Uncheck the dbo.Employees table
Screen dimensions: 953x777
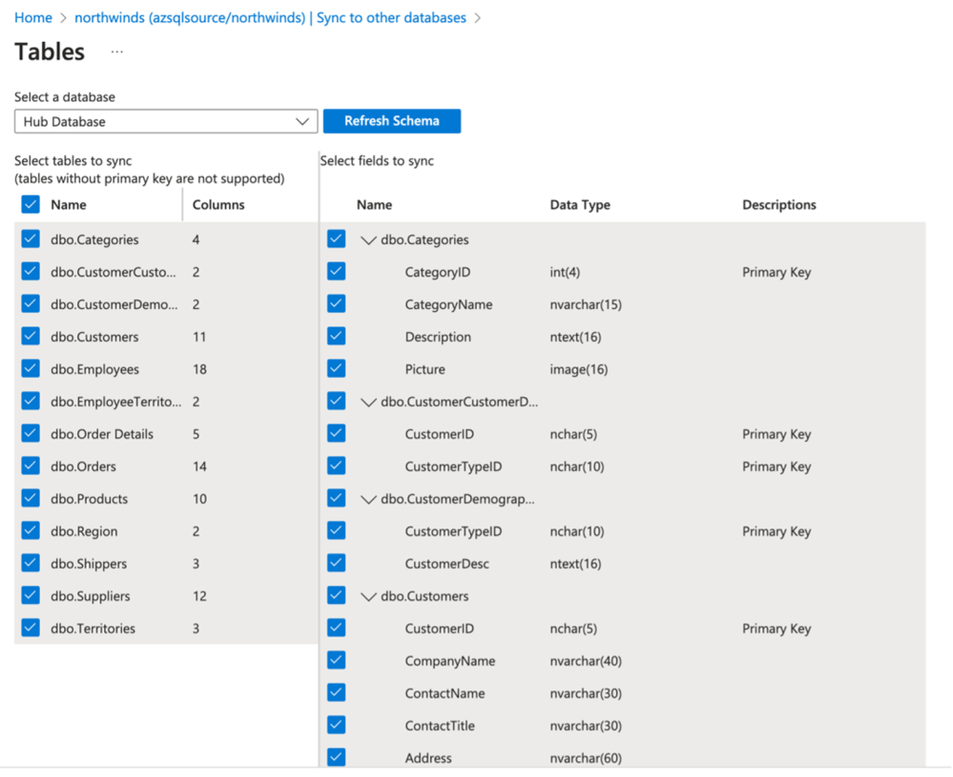point(29,368)
